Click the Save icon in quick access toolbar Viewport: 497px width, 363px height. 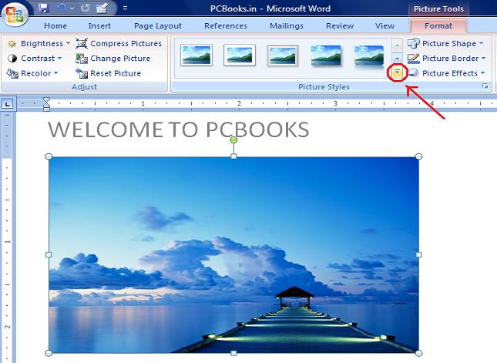(x=43, y=8)
